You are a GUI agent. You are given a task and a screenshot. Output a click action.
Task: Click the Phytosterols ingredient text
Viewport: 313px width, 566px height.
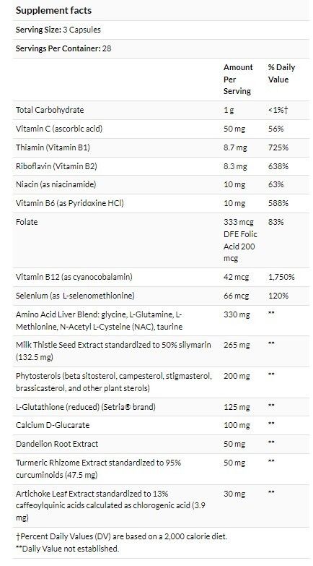(114, 382)
